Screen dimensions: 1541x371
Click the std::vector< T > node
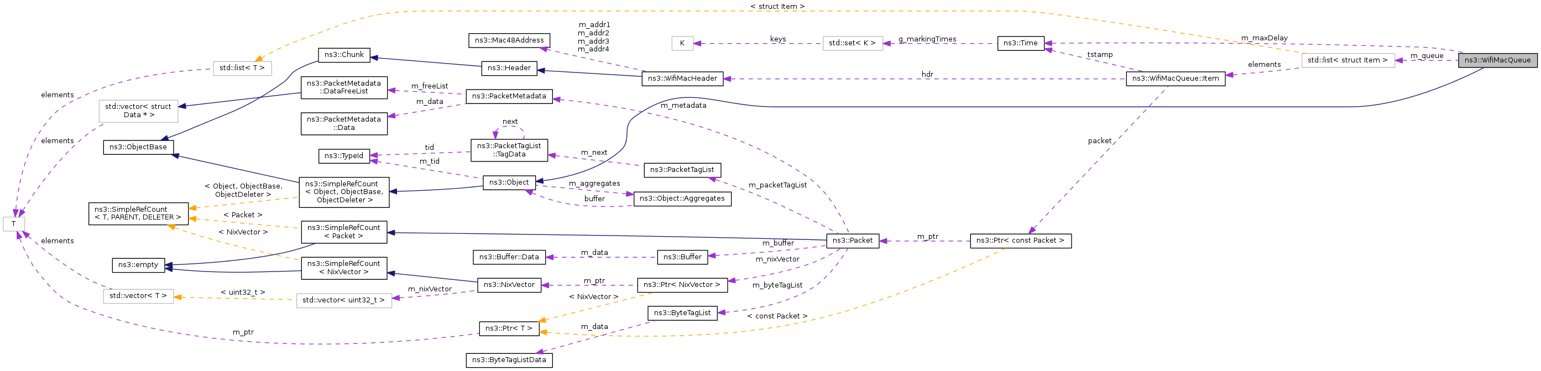(x=138, y=296)
